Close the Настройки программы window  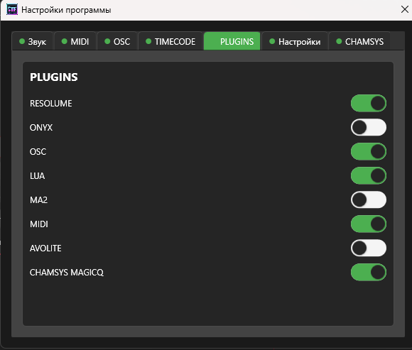coord(405,9)
